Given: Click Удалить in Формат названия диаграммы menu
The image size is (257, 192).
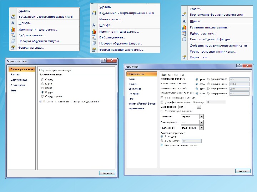Looking at the screenshot, I should click(105, 7).
